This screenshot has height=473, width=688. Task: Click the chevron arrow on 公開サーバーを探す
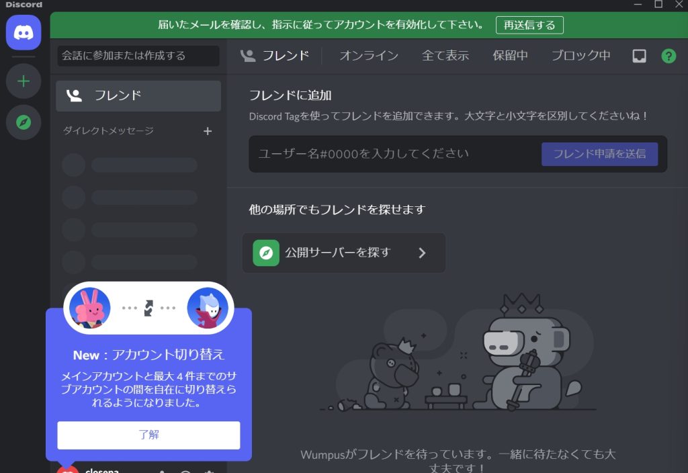422,253
